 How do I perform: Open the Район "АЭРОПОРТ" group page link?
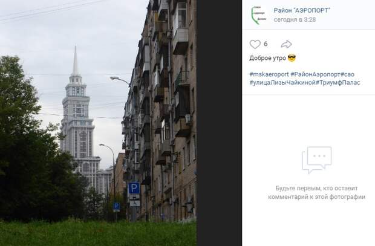pos(302,10)
